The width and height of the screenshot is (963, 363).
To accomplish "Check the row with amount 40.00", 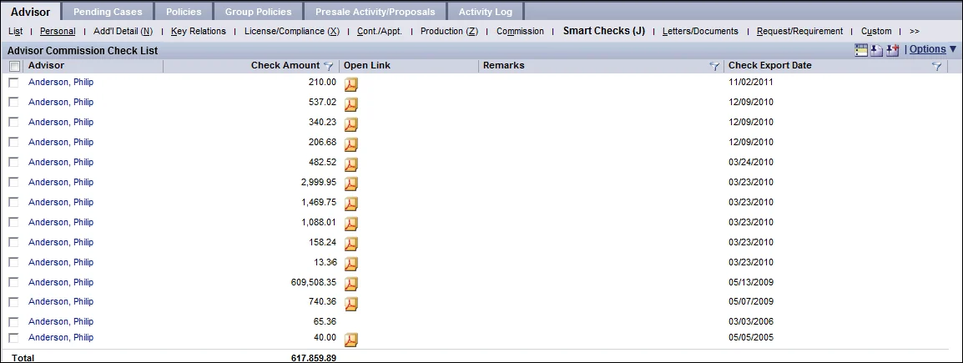I will point(14,338).
